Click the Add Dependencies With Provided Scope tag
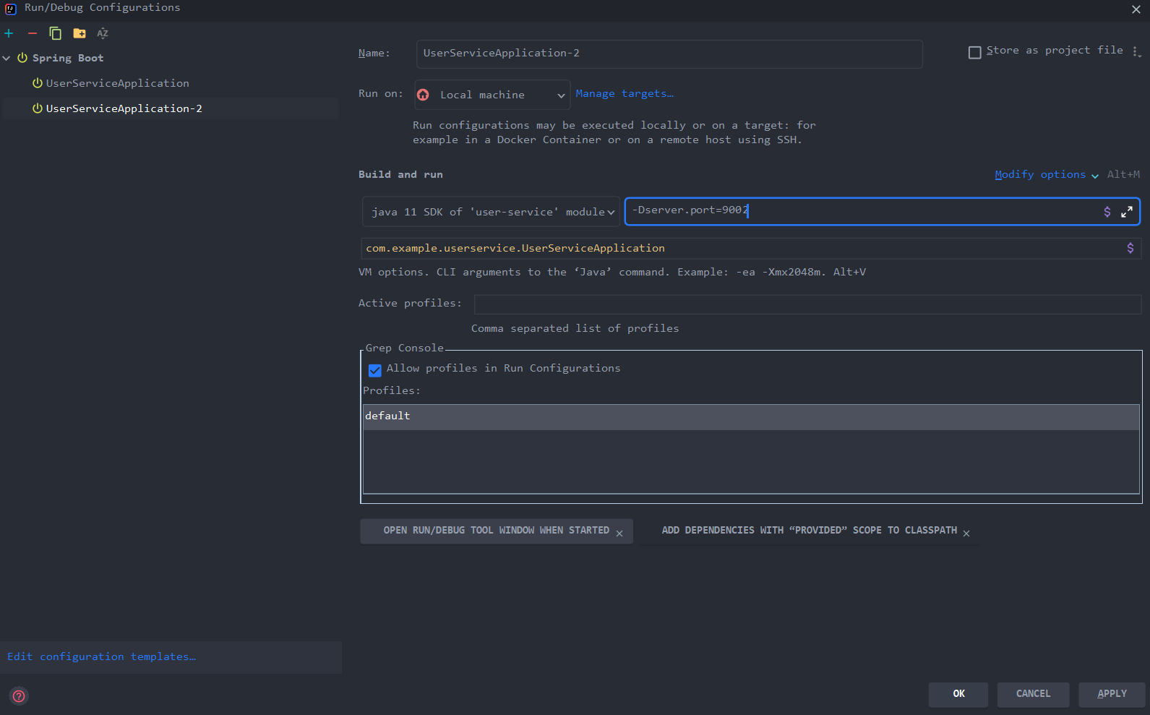The image size is (1150, 715). pyautogui.click(x=810, y=531)
